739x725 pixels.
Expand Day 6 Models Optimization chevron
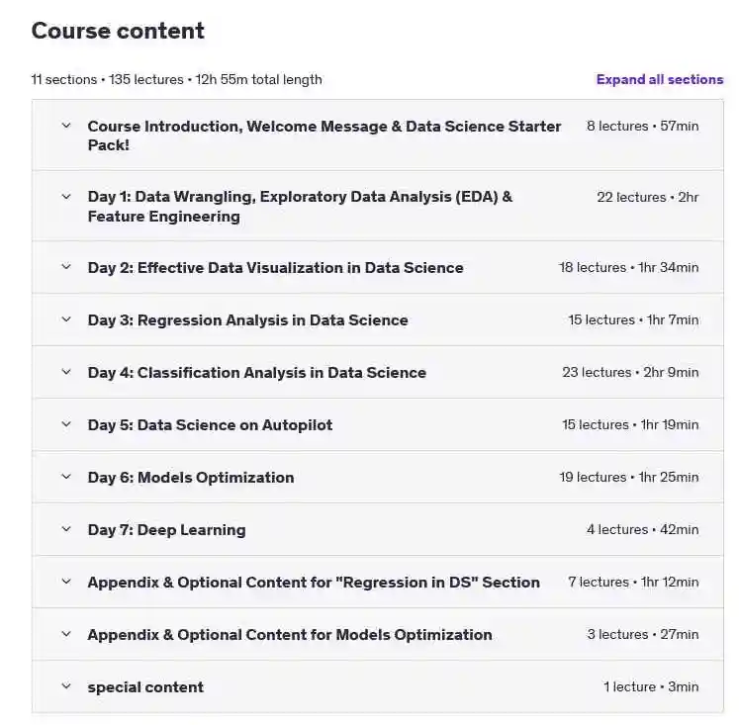[x=66, y=477]
